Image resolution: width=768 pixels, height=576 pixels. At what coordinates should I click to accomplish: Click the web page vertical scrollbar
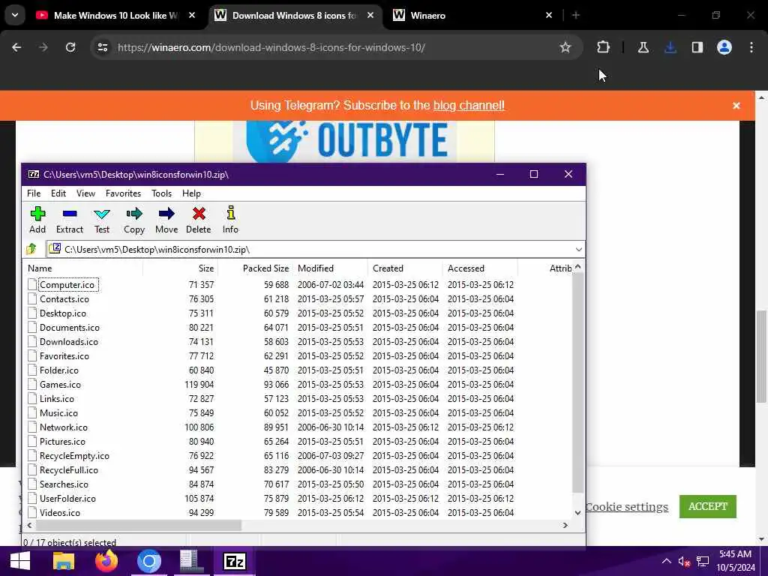coord(761,356)
